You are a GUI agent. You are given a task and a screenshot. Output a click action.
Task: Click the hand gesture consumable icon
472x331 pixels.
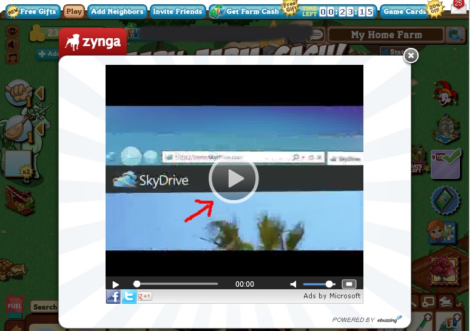(x=18, y=93)
